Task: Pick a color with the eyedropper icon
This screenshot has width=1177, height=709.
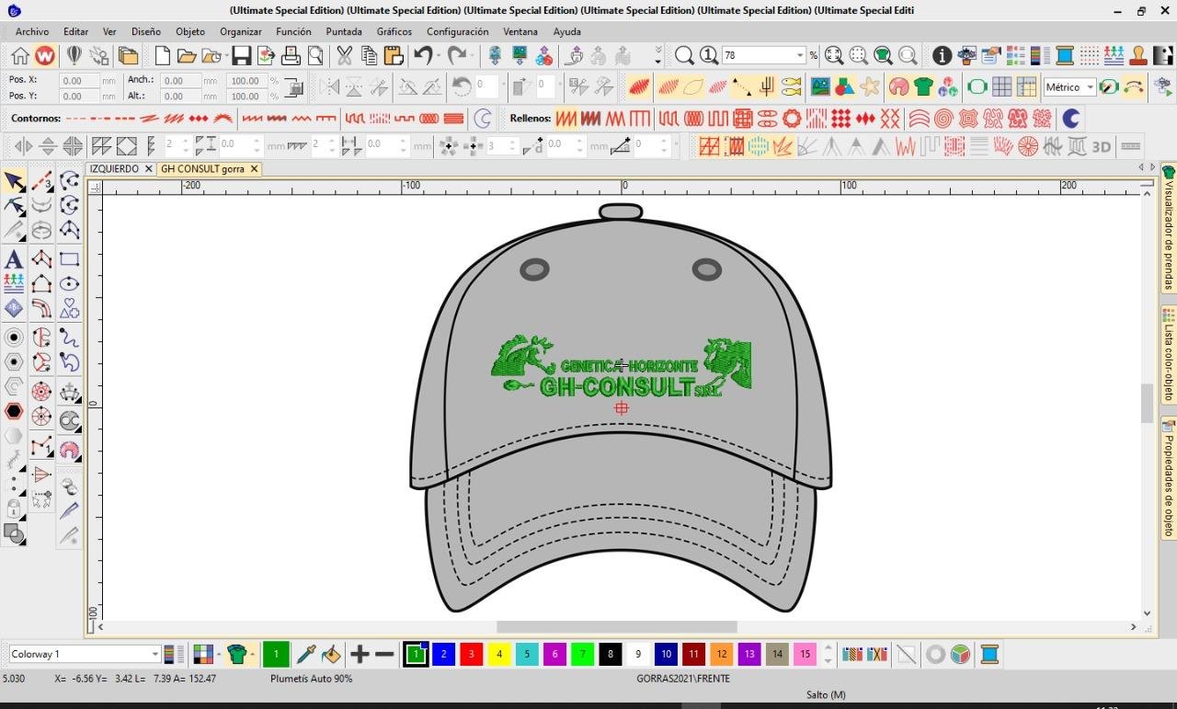Action: (x=306, y=655)
